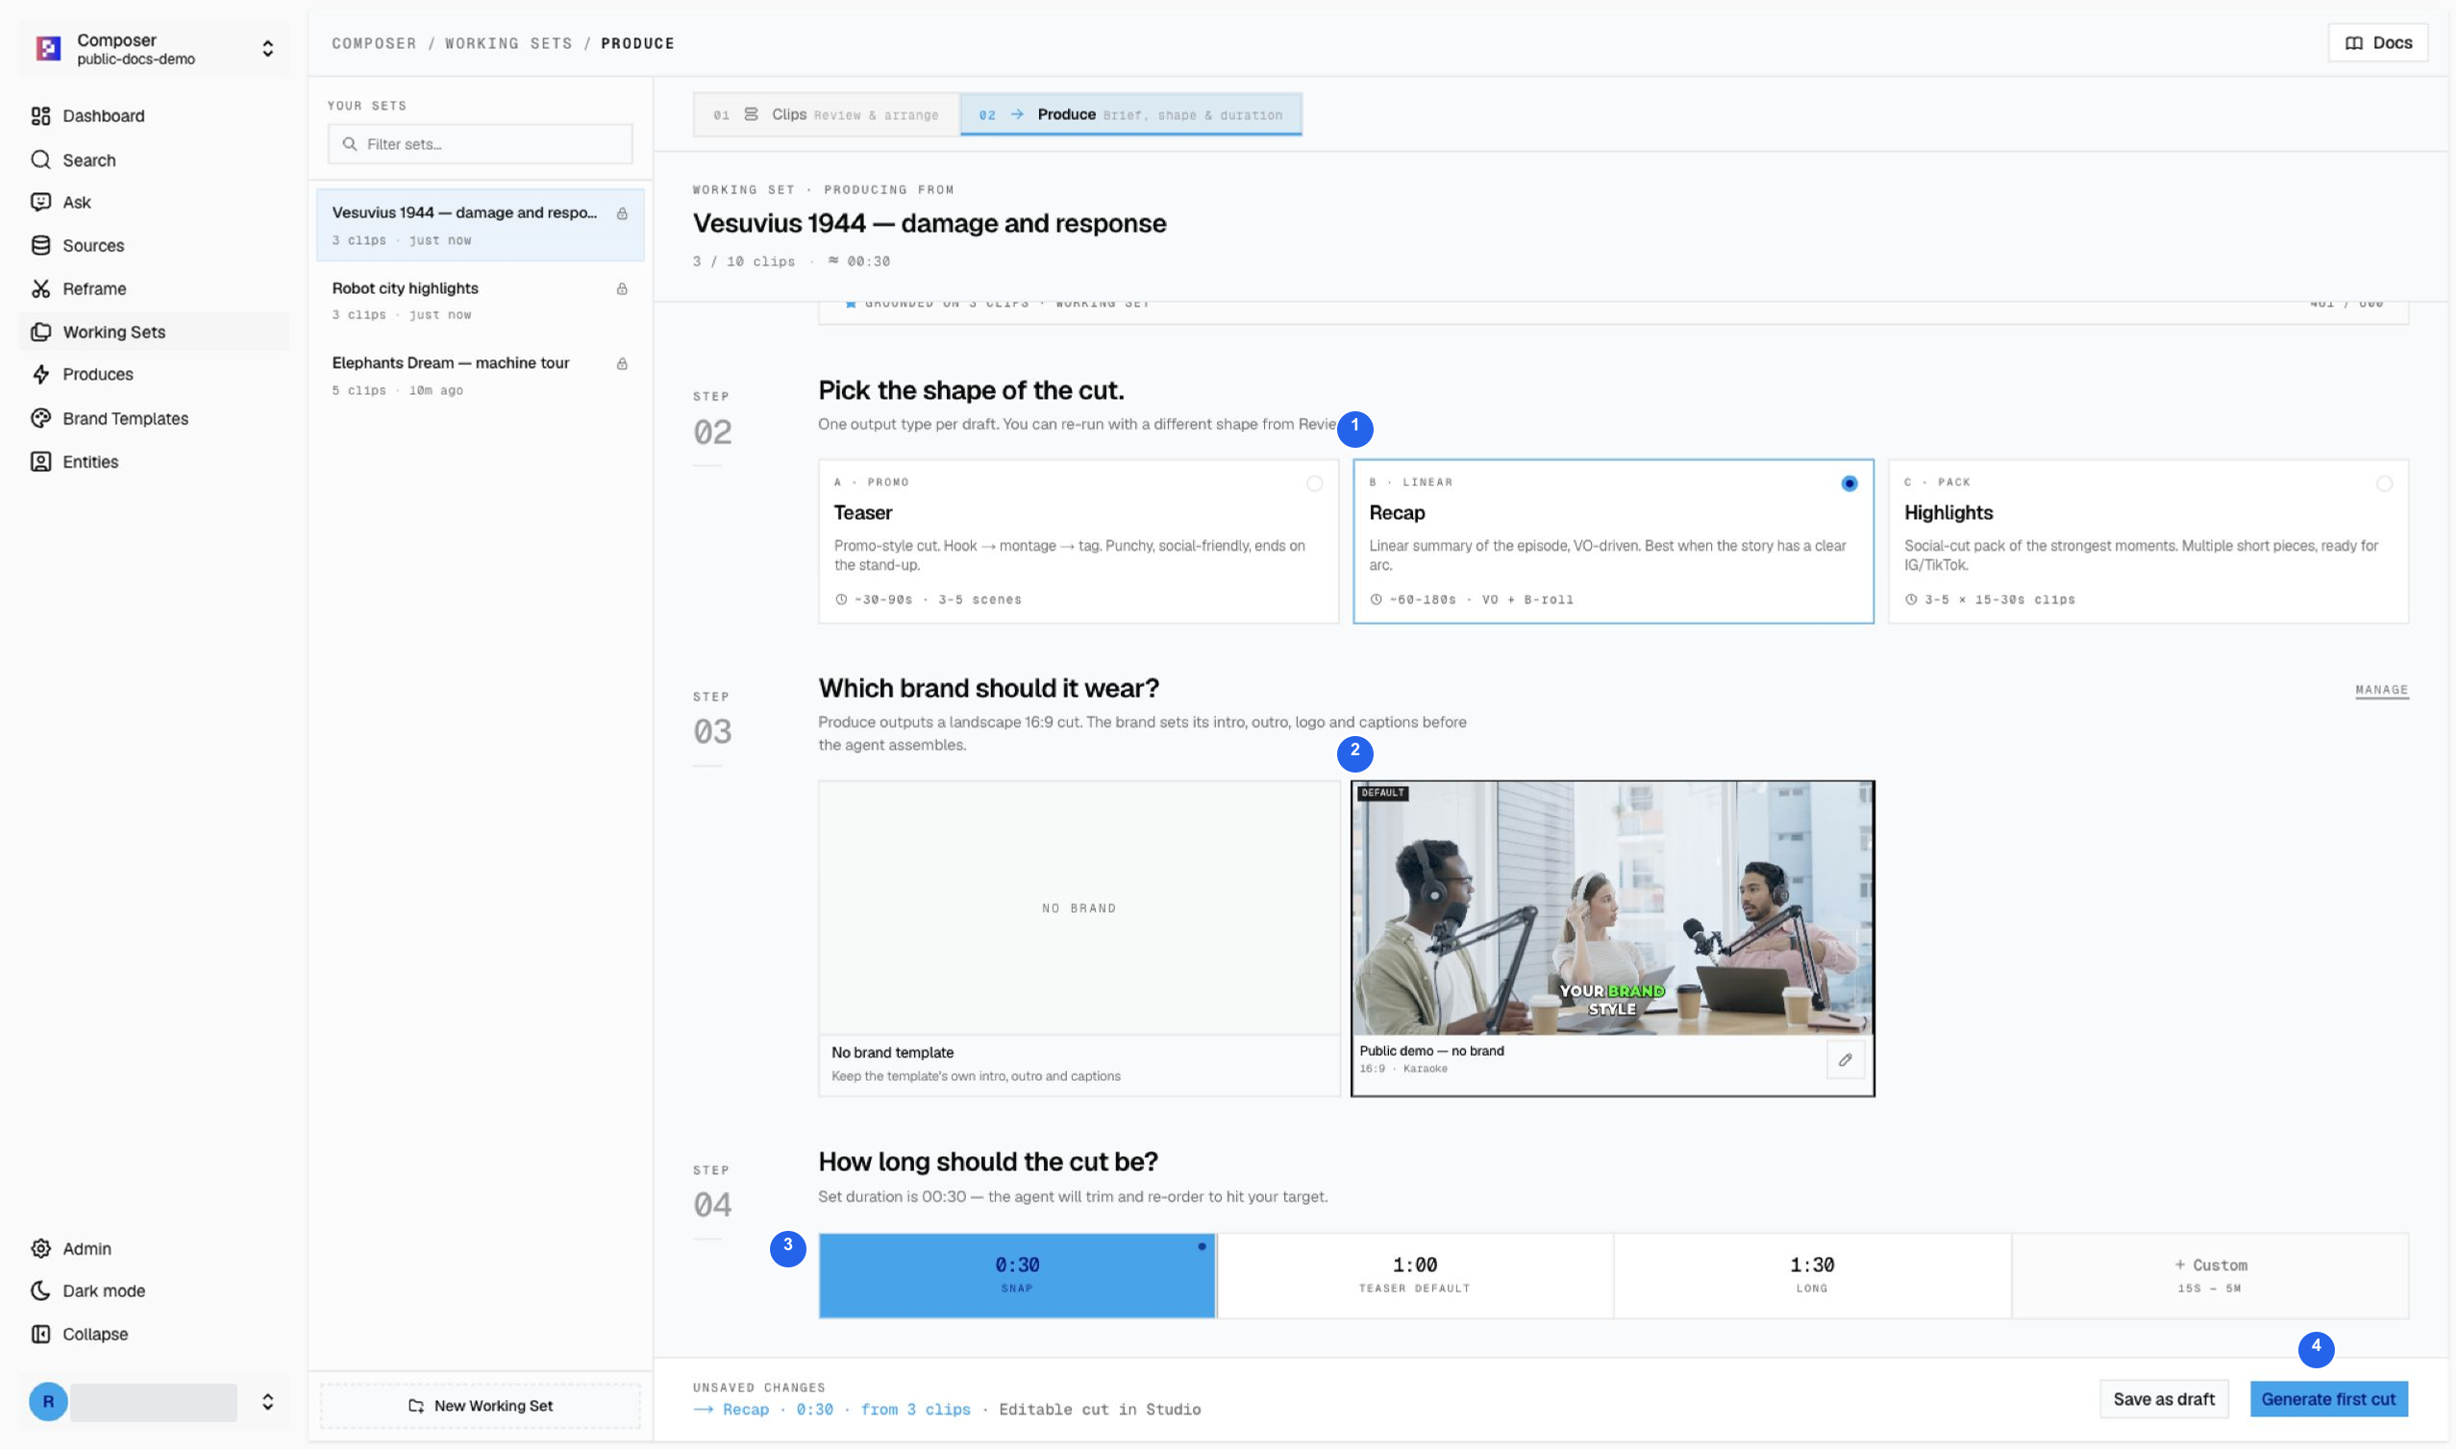Click the Brand Templates palette icon
This screenshot has height=1449, width=2456.
point(40,418)
